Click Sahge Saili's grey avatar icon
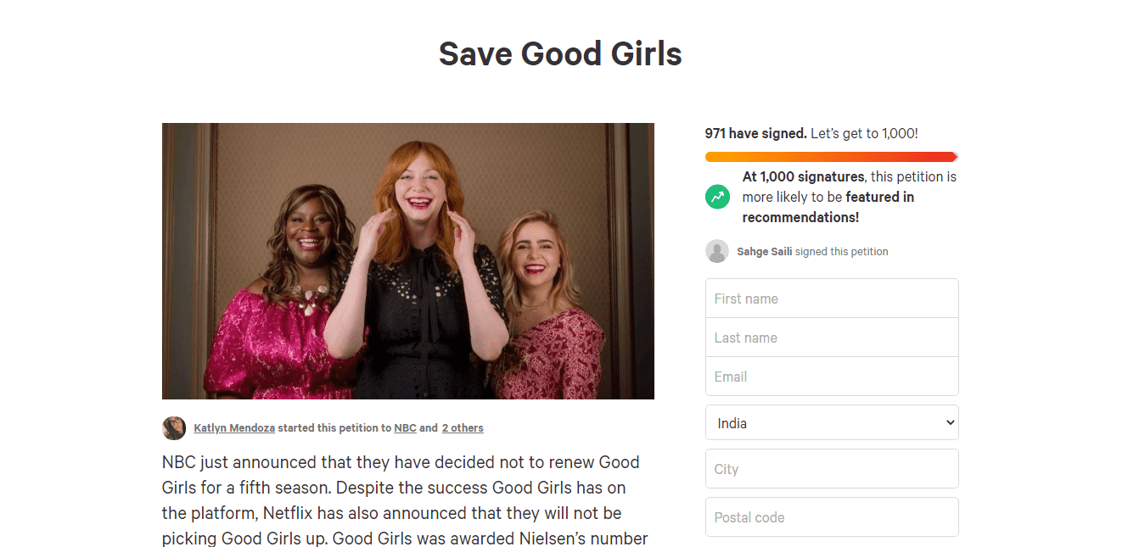 [717, 251]
